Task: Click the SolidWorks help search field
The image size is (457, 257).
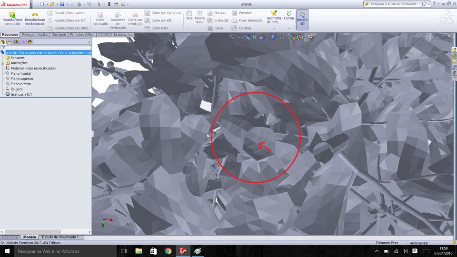Action: point(393,4)
